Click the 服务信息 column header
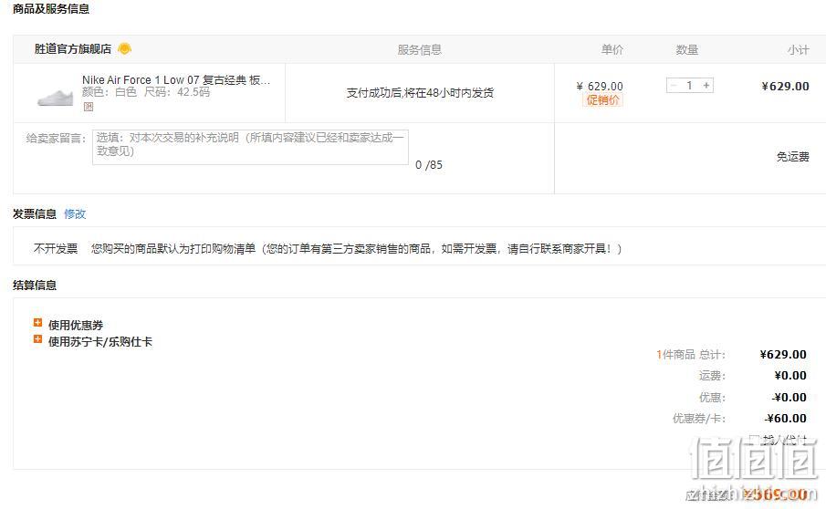826x509 pixels. (x=419, y=49)
